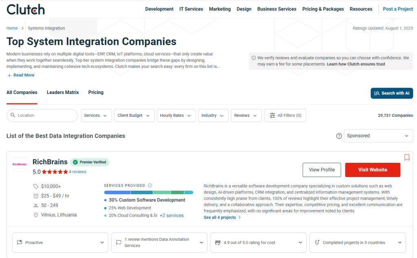417x258 pixels.
Task: Click the Clutch logo in the header
Action: point(25,9)
